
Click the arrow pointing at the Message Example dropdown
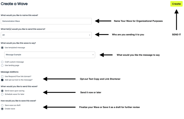tap(106, 55)
